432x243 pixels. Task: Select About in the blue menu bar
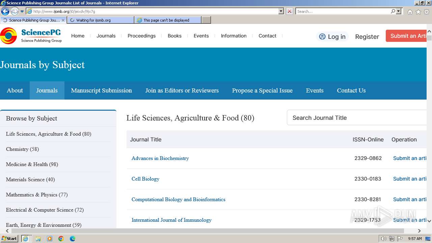tap(15, 90)
